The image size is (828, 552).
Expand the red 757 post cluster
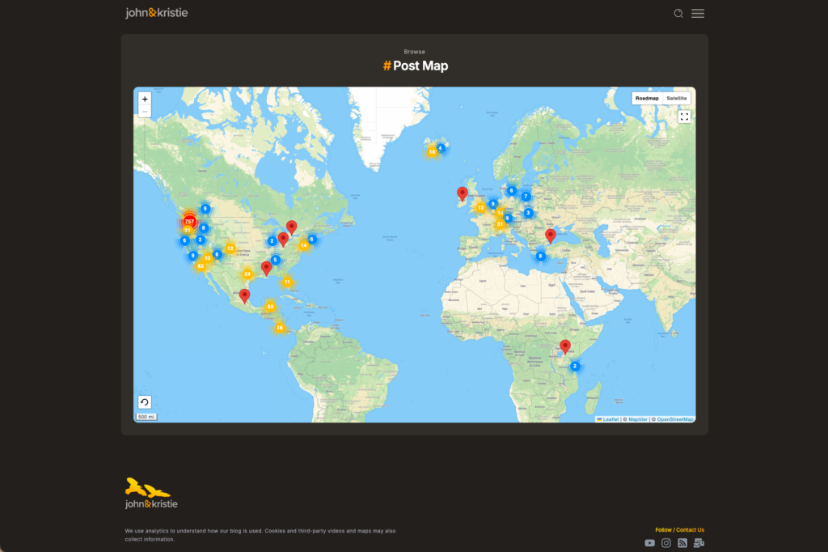click(x=189, y=222)
